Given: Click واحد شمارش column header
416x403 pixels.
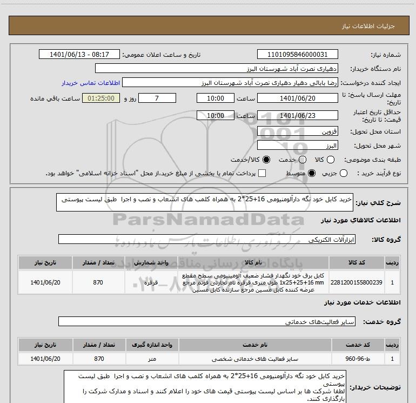Looking at the screenshot, I should pos(151,262).
